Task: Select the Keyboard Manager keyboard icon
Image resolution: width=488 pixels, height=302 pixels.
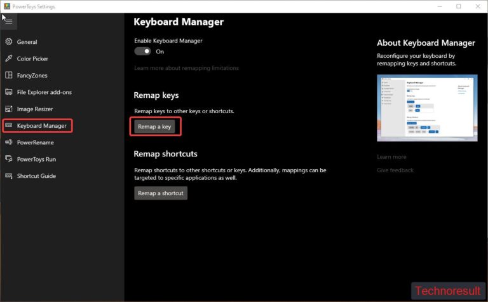Action: tap(9, 126)
